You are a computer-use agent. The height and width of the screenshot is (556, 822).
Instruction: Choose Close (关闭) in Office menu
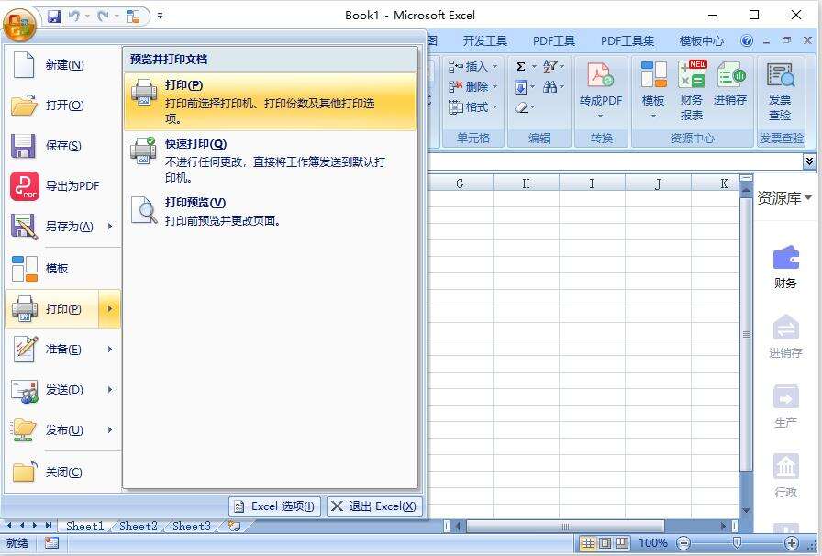tap(63, 473)
